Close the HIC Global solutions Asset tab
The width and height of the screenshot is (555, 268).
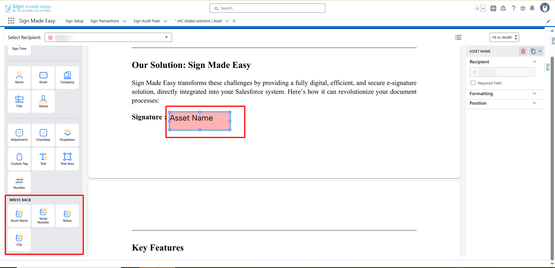234,21
